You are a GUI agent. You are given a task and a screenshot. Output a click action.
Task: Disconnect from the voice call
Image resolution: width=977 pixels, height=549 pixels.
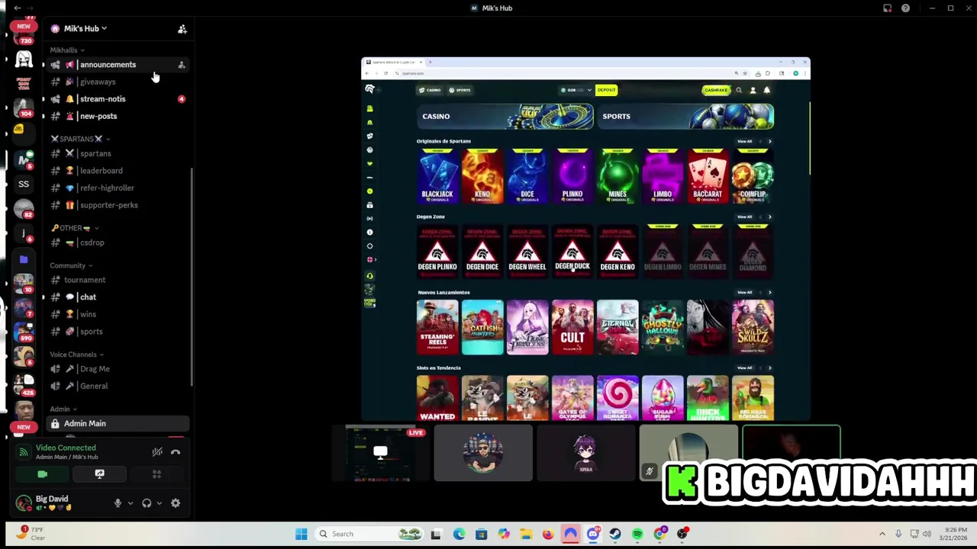click(176, 452)
